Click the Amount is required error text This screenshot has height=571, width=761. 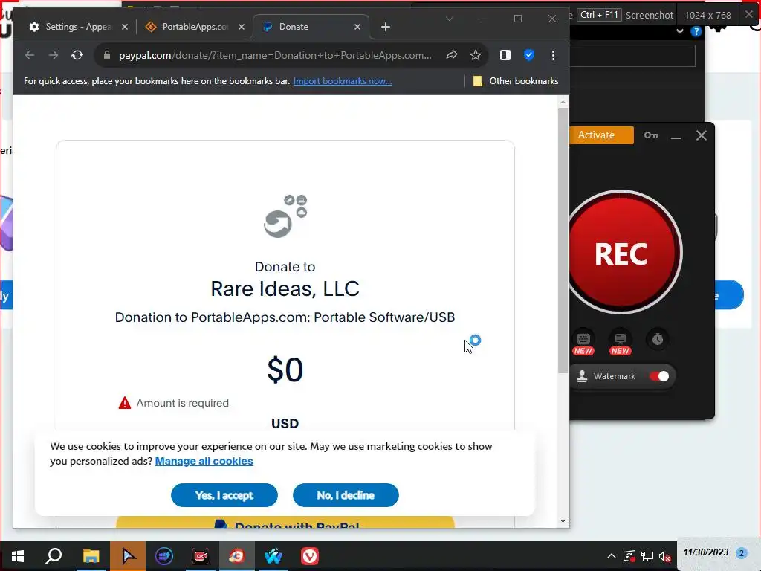click(x=182, y=403)
